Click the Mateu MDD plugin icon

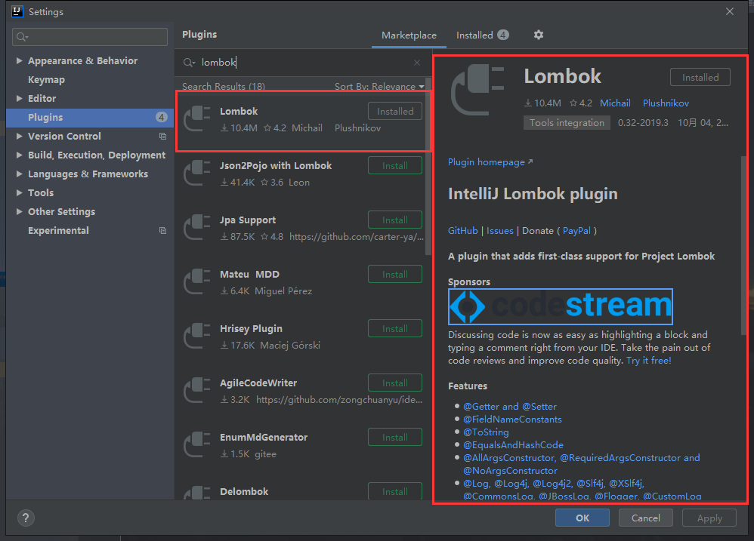[x=198, y=281]
